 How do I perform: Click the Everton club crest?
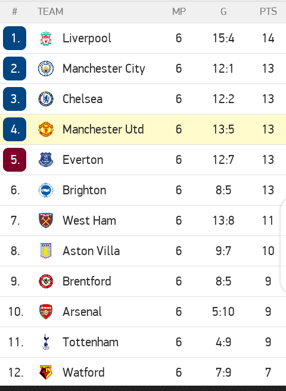click(46, 160)
